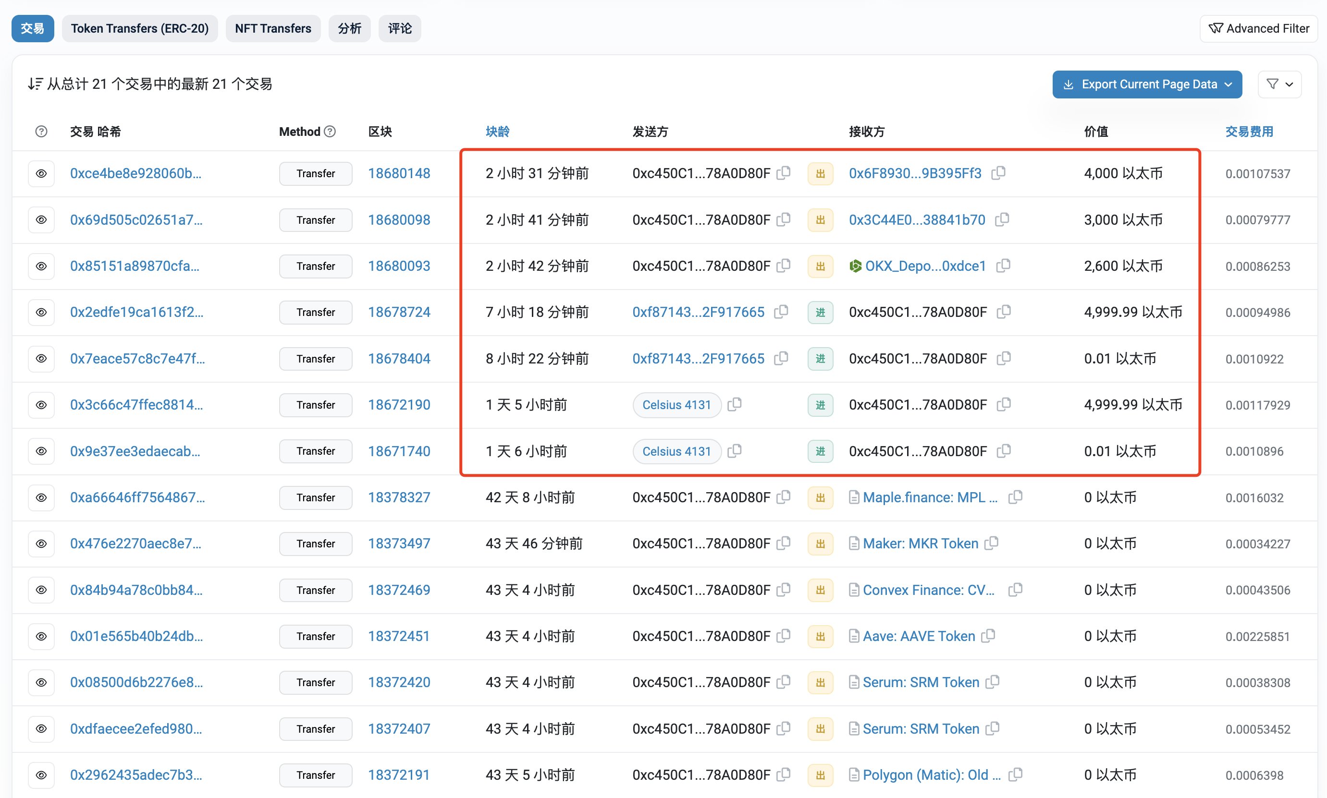Click 交易费用 column header link

1249,131
